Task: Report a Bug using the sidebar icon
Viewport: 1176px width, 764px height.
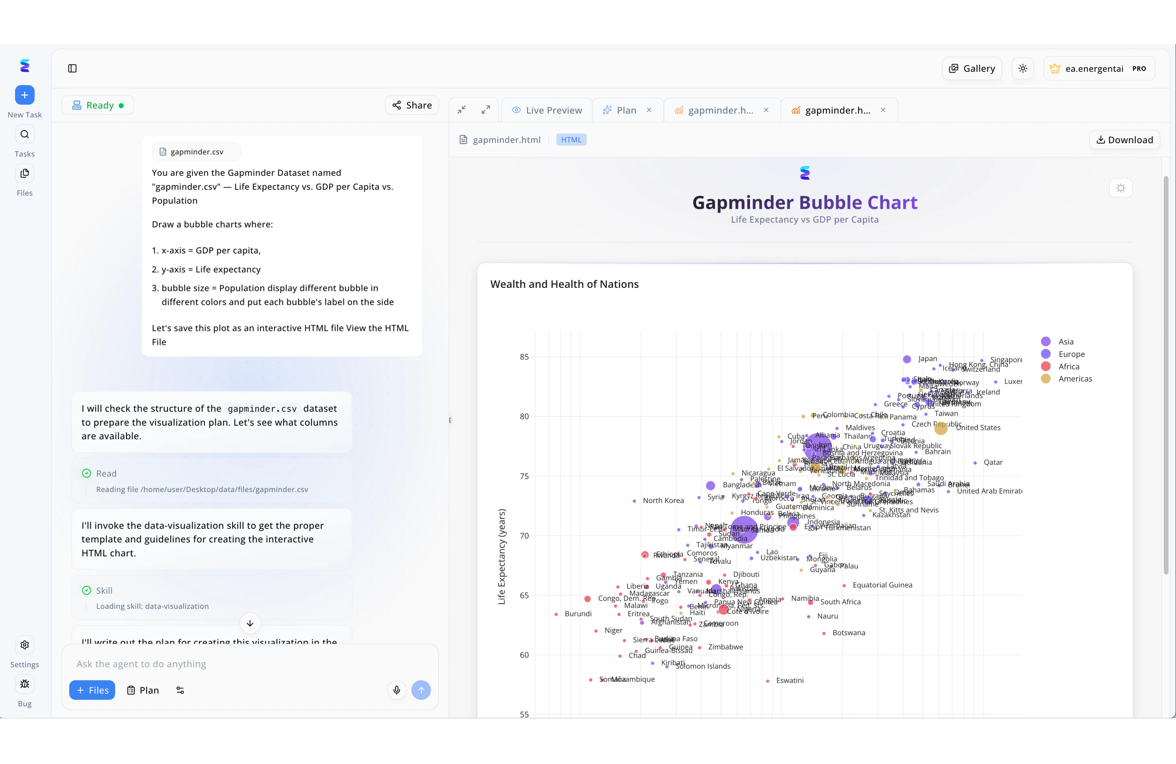Action: tap(25, 684)
